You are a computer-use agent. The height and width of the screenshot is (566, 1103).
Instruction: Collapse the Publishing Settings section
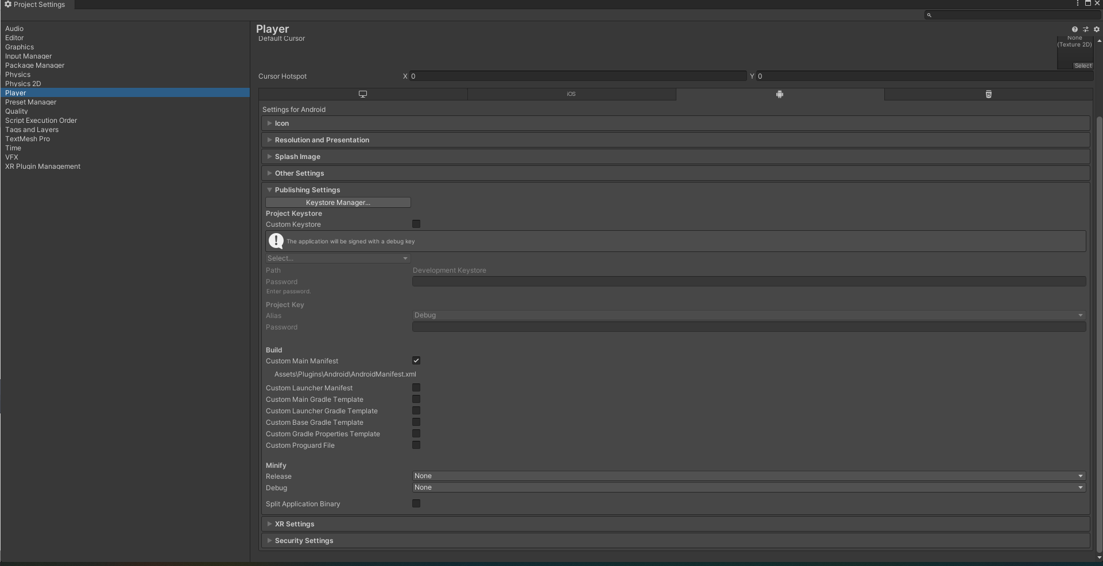675,190
